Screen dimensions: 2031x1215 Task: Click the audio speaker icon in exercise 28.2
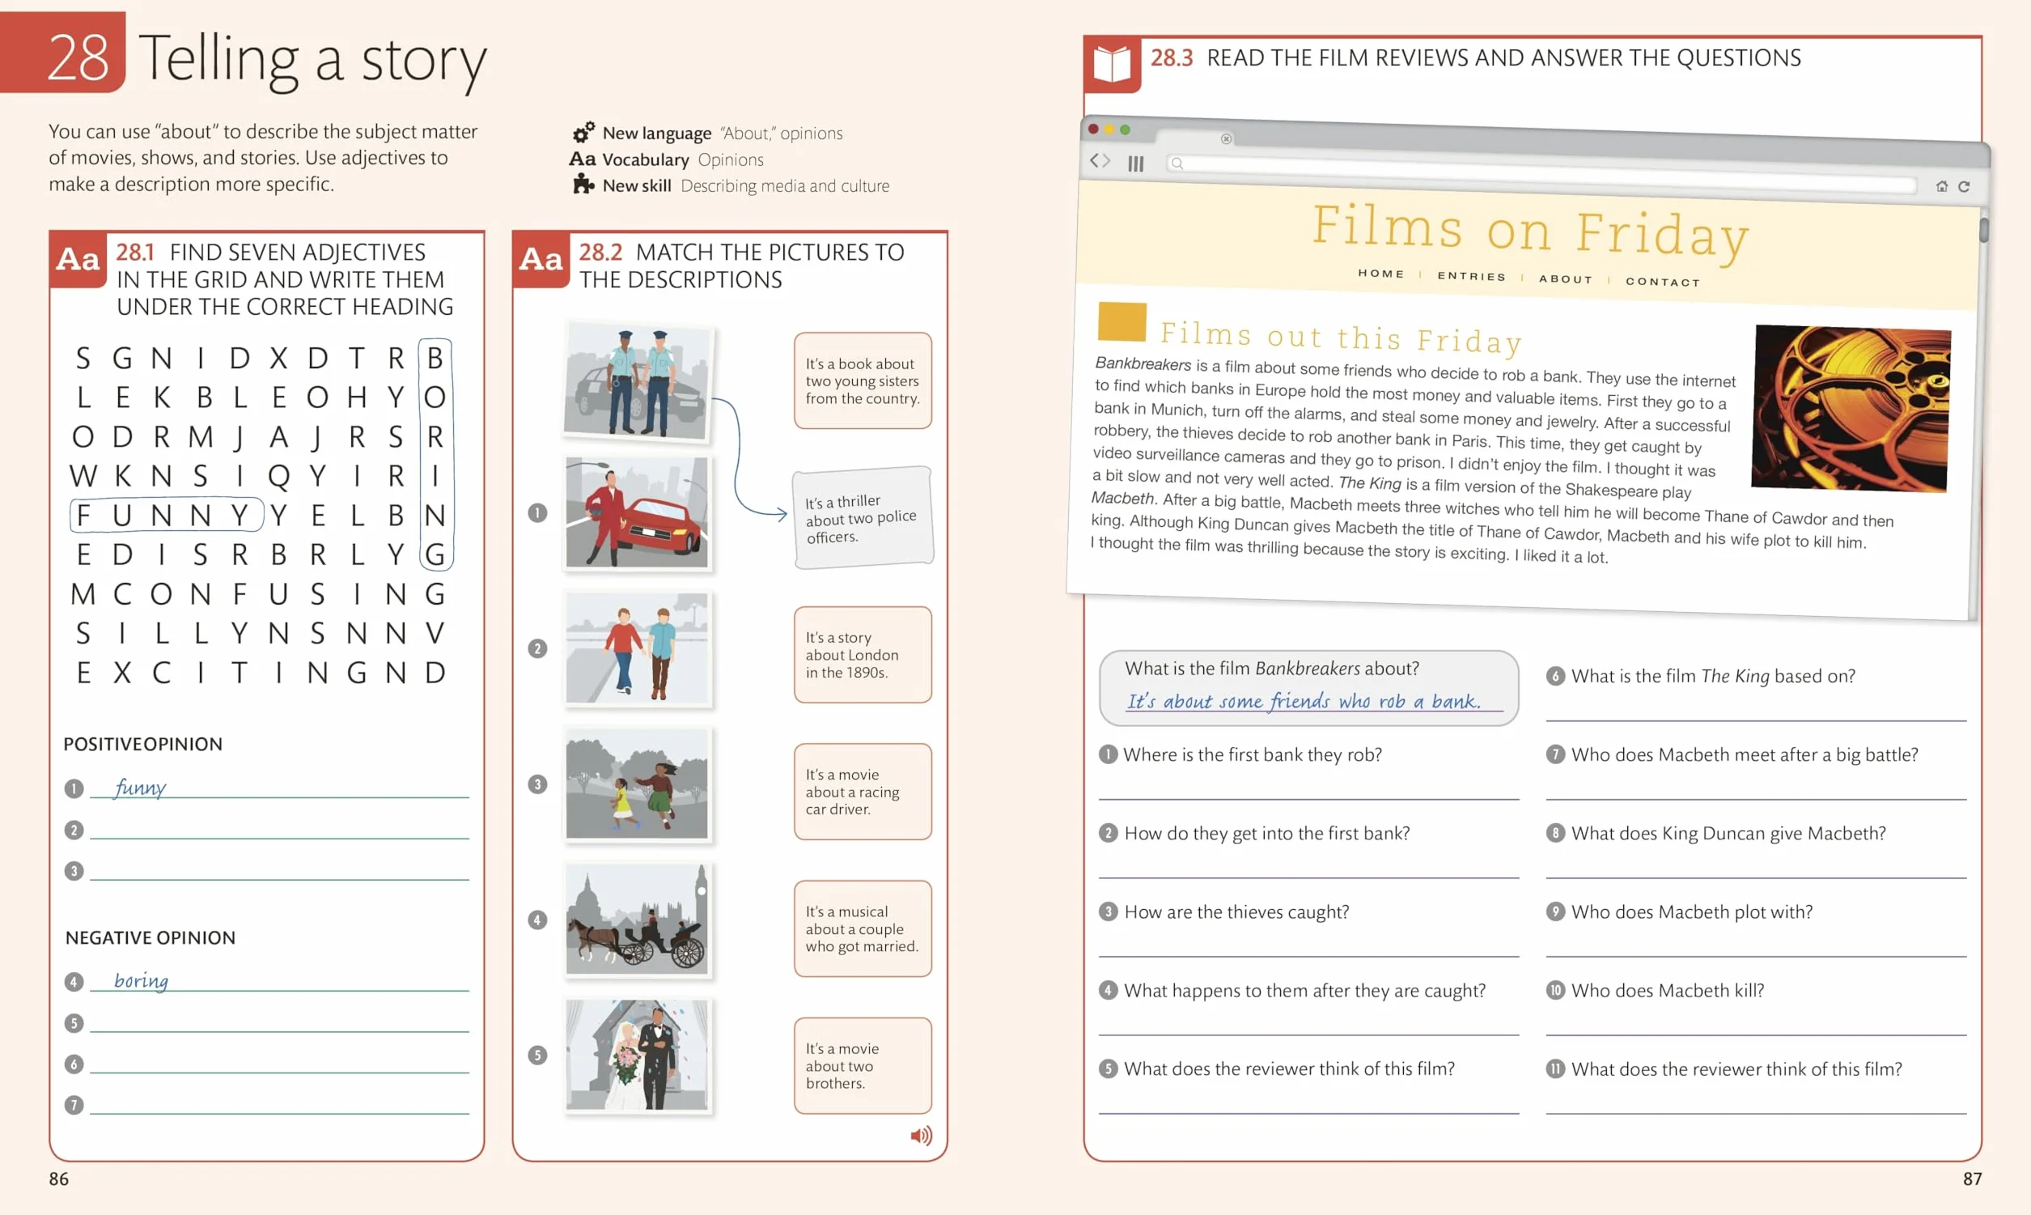tap(921, 1136)
